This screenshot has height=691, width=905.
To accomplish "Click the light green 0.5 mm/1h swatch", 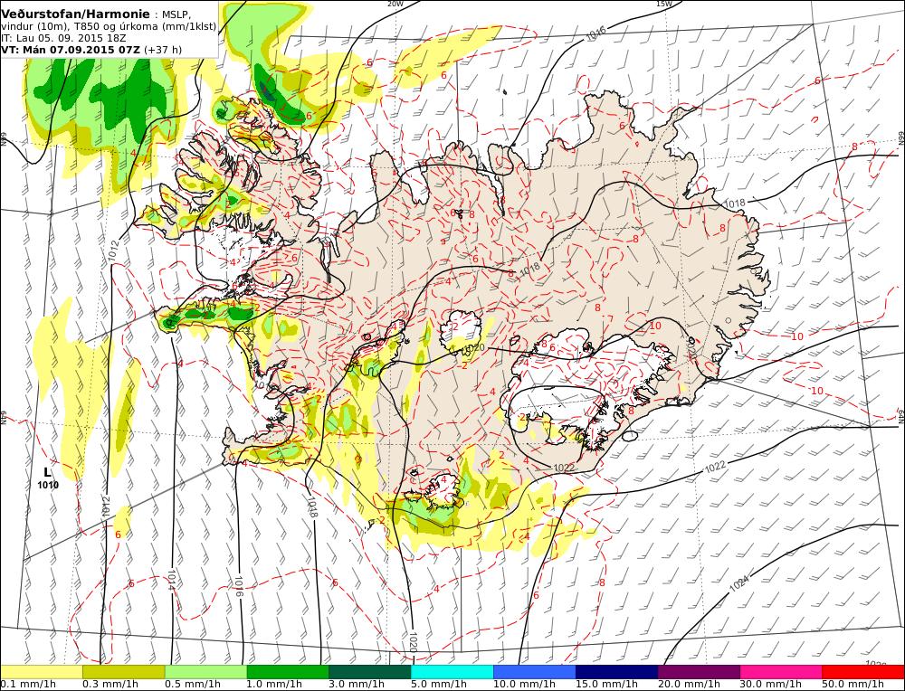I will (206, 672).
